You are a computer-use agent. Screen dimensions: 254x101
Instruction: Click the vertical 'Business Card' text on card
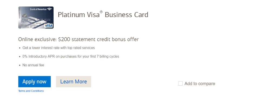click(20, 13)
